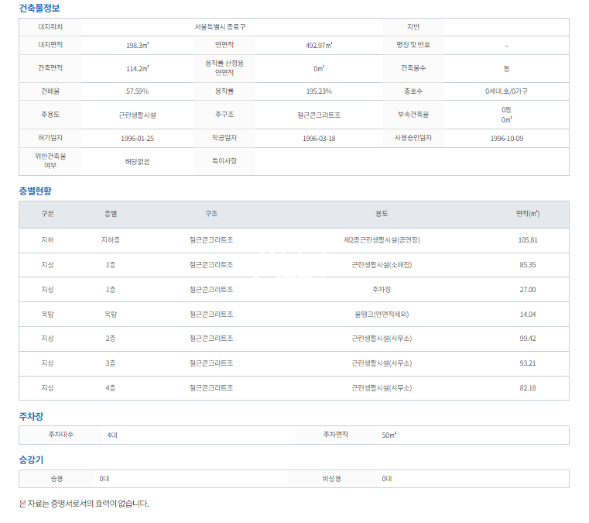589x523 pixels.
Task: Click the 195.23% 용적률 value
Action: [x=319, y=91]
